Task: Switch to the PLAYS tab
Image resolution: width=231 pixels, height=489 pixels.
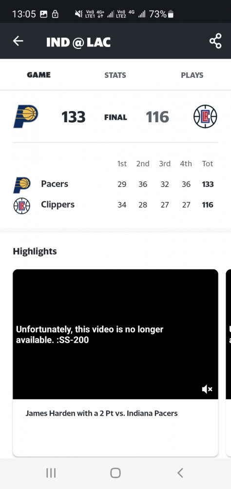Action: pos(192,75)
